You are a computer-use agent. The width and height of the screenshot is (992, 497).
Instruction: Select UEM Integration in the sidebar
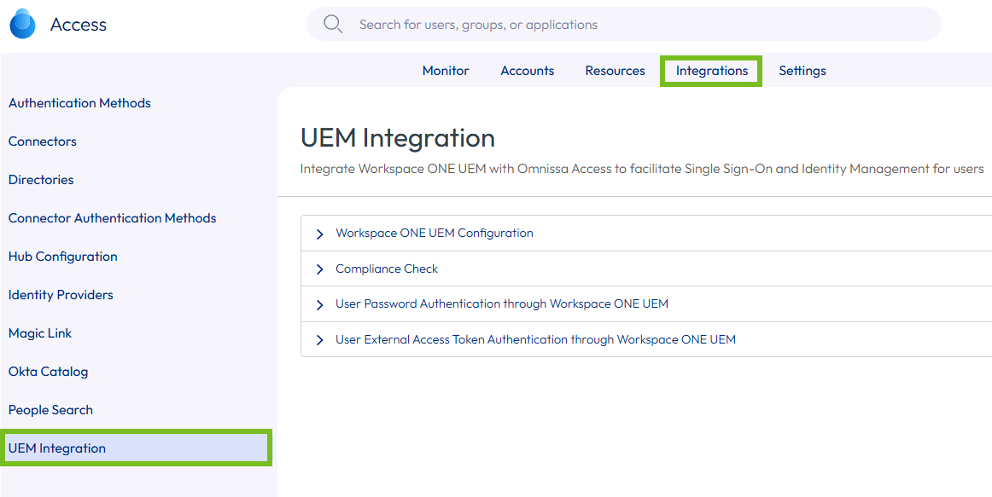click(x=136, y=448)
